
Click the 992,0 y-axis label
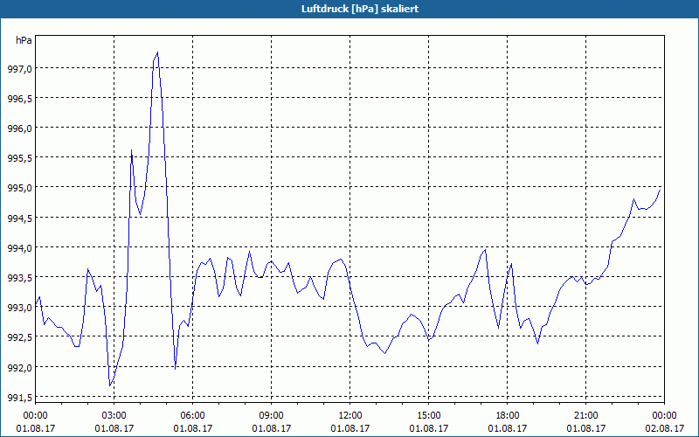tap(20, 367)
